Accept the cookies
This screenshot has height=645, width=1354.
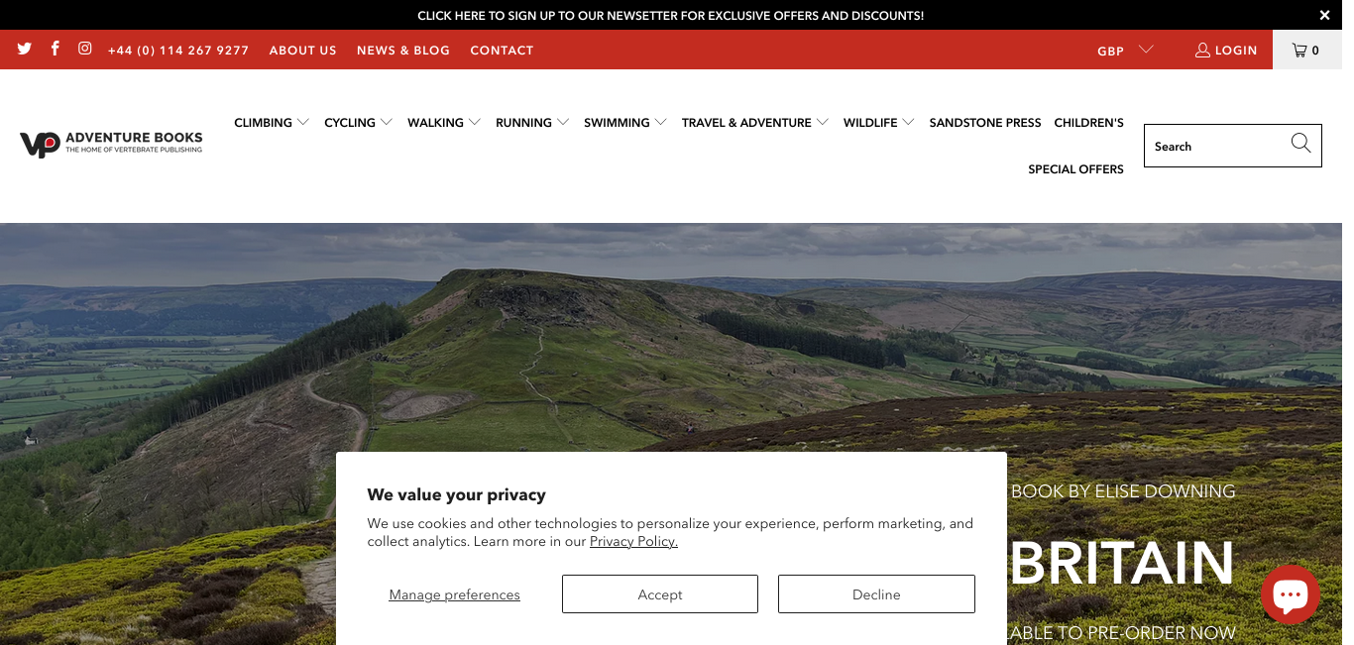660,594
